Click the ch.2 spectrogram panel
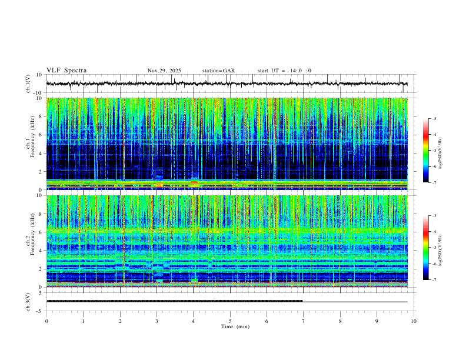The width and height of the screenshot is (466, 360). (227, 241)
